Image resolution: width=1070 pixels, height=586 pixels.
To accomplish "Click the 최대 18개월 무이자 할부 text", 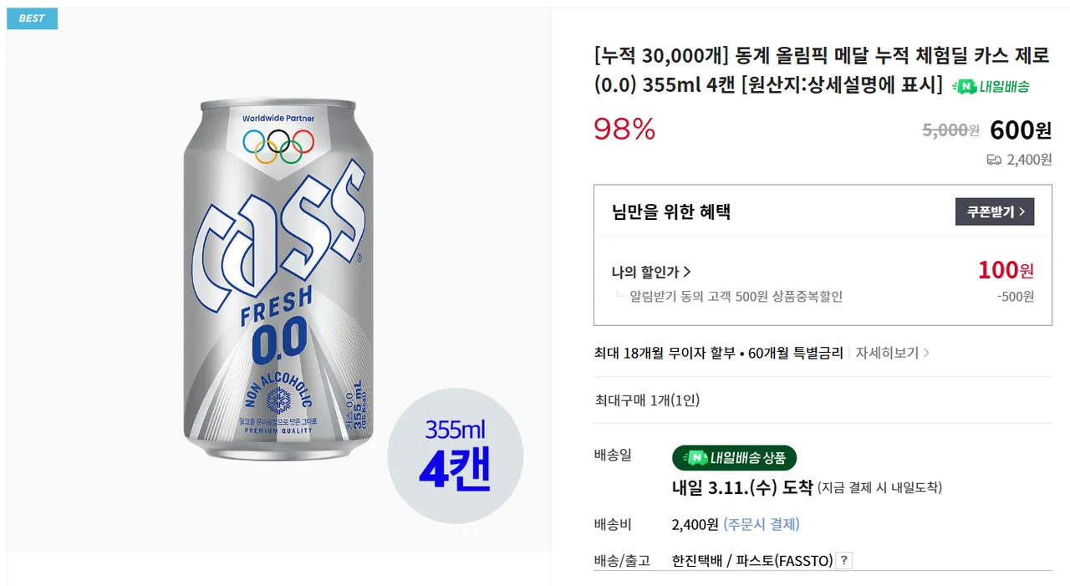I will 665,353.
